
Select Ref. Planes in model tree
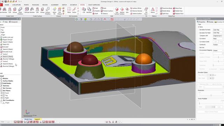7,91
